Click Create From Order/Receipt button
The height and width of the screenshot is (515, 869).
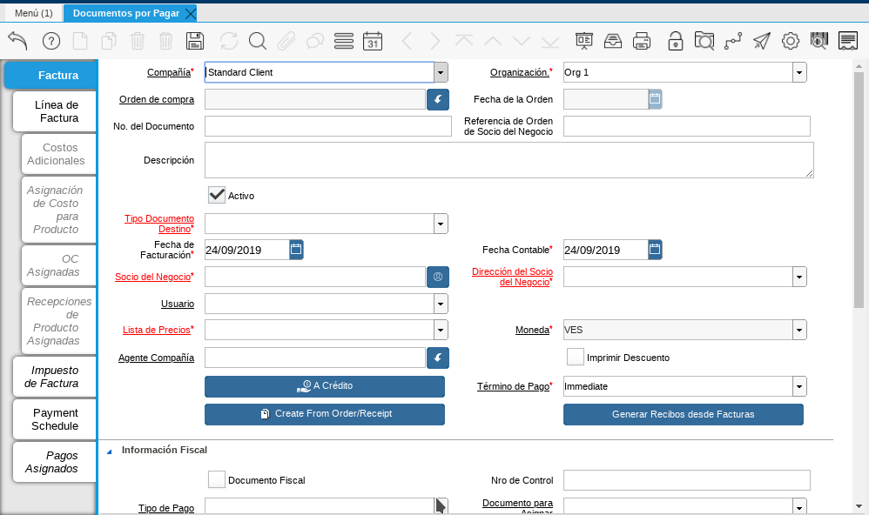[325, 414]
